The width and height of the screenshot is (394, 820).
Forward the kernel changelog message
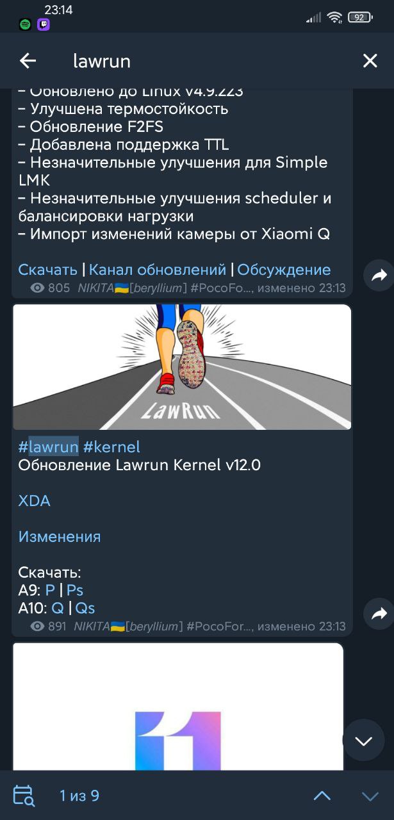click(x=379, y=275)
